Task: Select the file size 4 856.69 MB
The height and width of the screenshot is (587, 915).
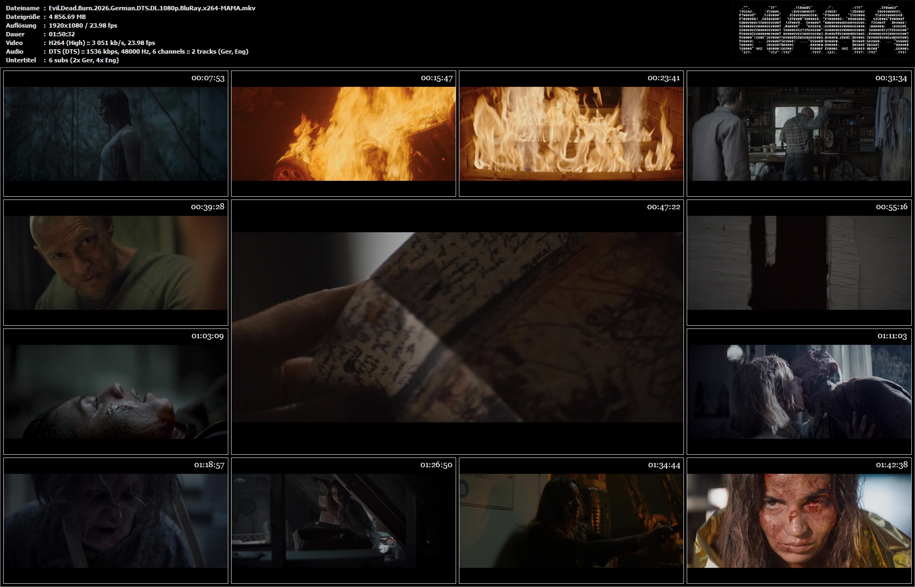Action: click(x=67, y=17)
